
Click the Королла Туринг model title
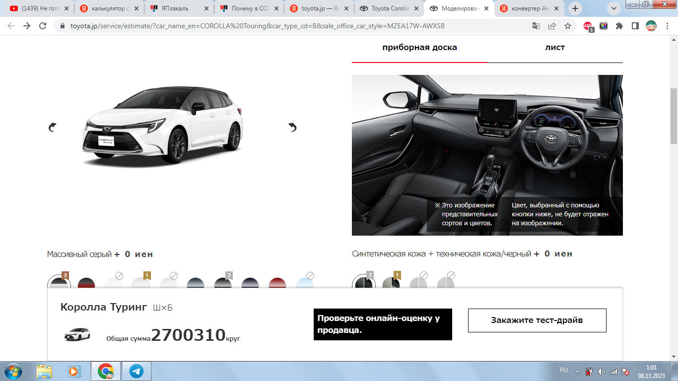tap(103, 307)
